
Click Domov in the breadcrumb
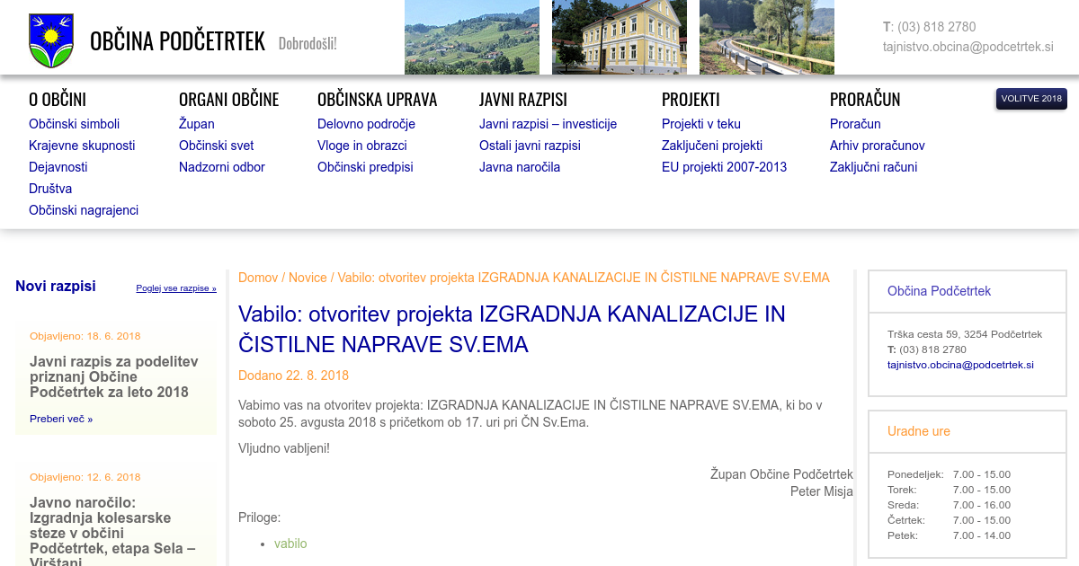tap(258, 278)
